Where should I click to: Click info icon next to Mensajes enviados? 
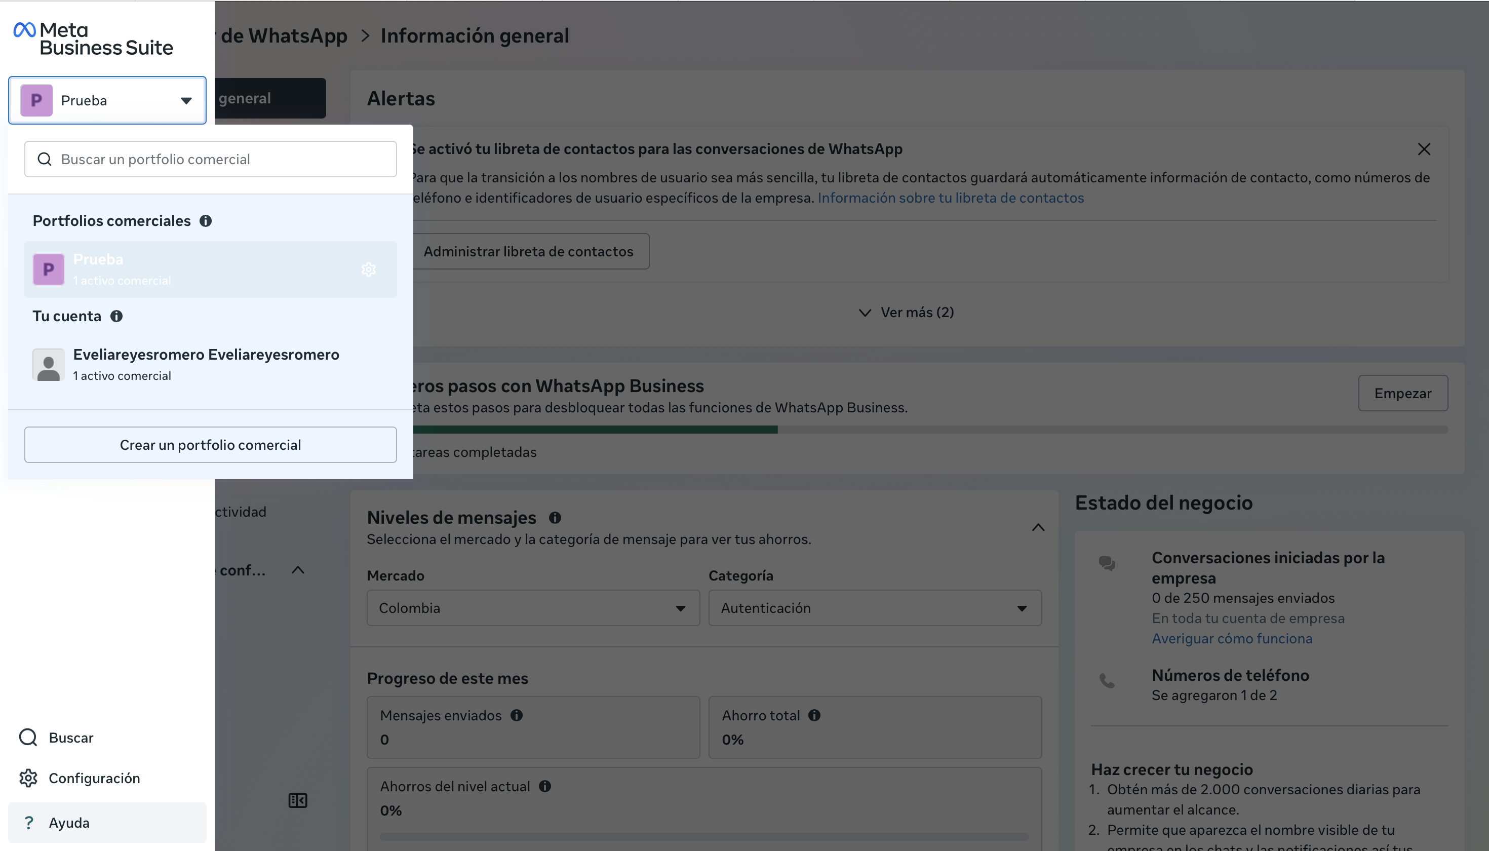(517, 715)
